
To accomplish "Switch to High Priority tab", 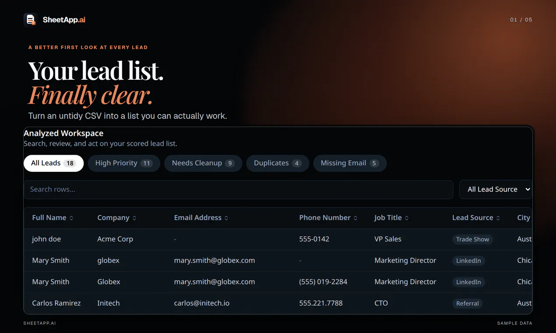I will 124,163.
